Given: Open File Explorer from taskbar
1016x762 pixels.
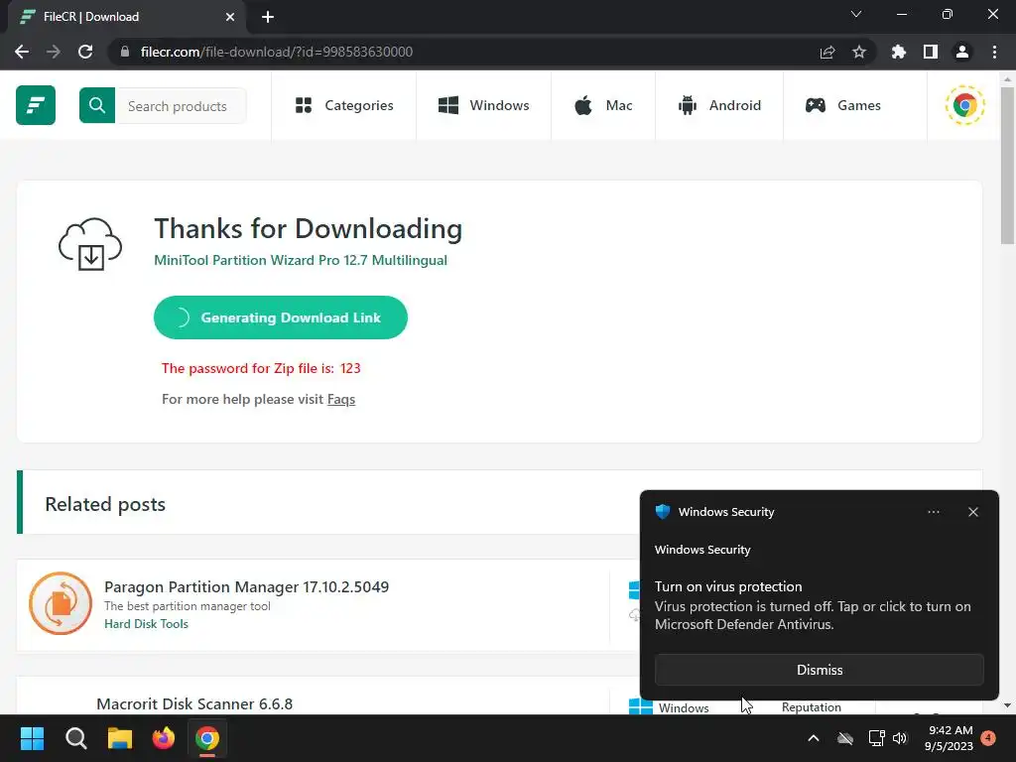Looking at the screenshot, I should [120, 738].
